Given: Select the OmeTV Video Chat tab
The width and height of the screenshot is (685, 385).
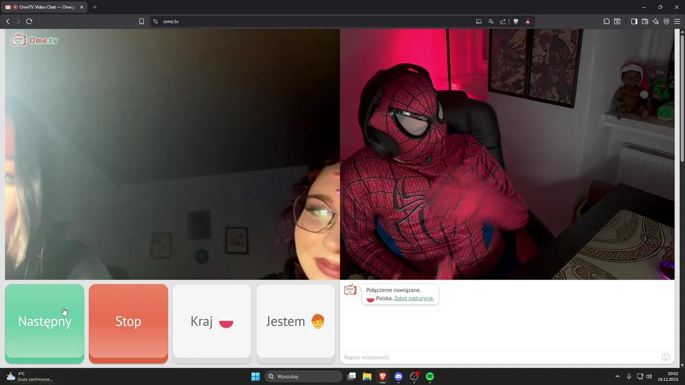Looking at the screenshot, I should point(44,7).
